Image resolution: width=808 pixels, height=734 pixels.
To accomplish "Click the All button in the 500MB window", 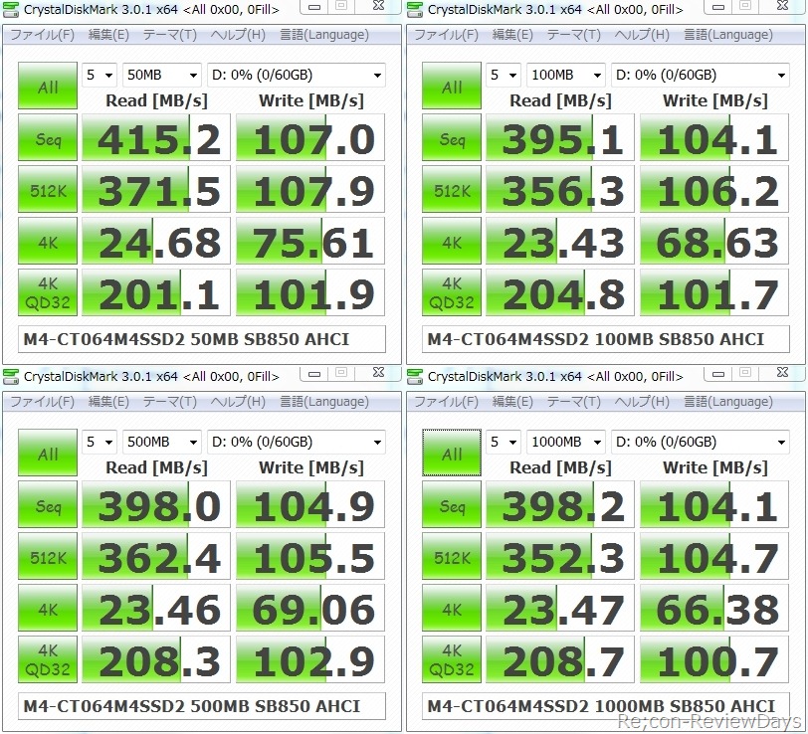I will click(x=48, y=453).
